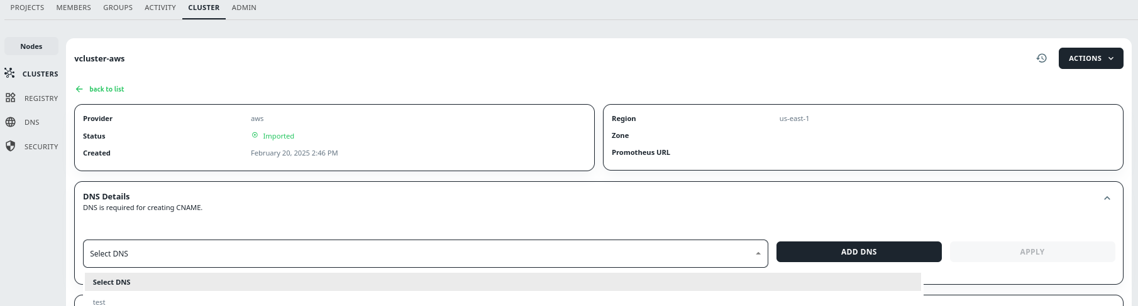This screenshot has height=306, width=1138.
Task: Open the ADMIN tab
Action: click(x=244, y=8)
